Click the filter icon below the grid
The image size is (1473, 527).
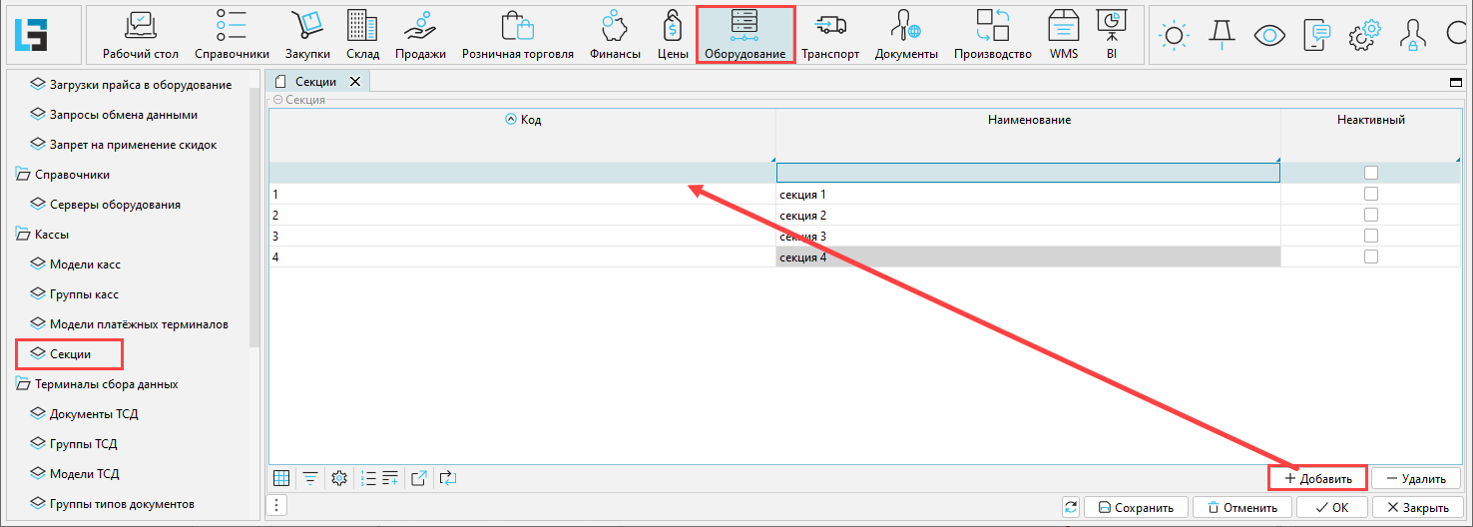point(310,478)
